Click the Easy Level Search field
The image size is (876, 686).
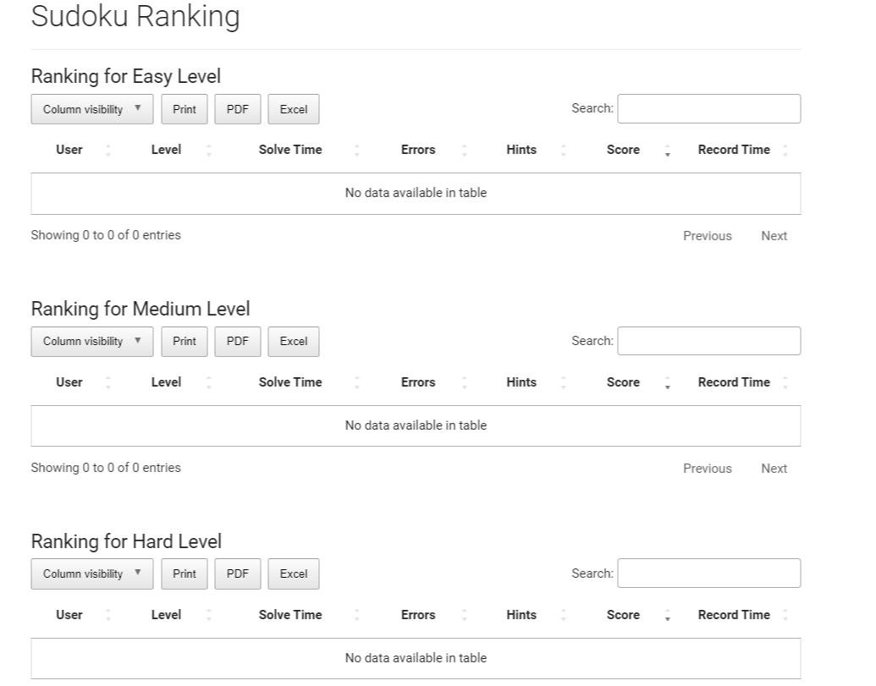[x=708, y=109]
